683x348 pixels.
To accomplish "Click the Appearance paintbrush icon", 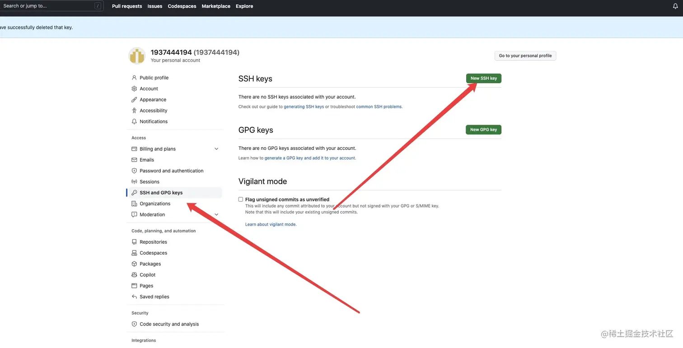I will pyautogui.click(x=134, y=100).
